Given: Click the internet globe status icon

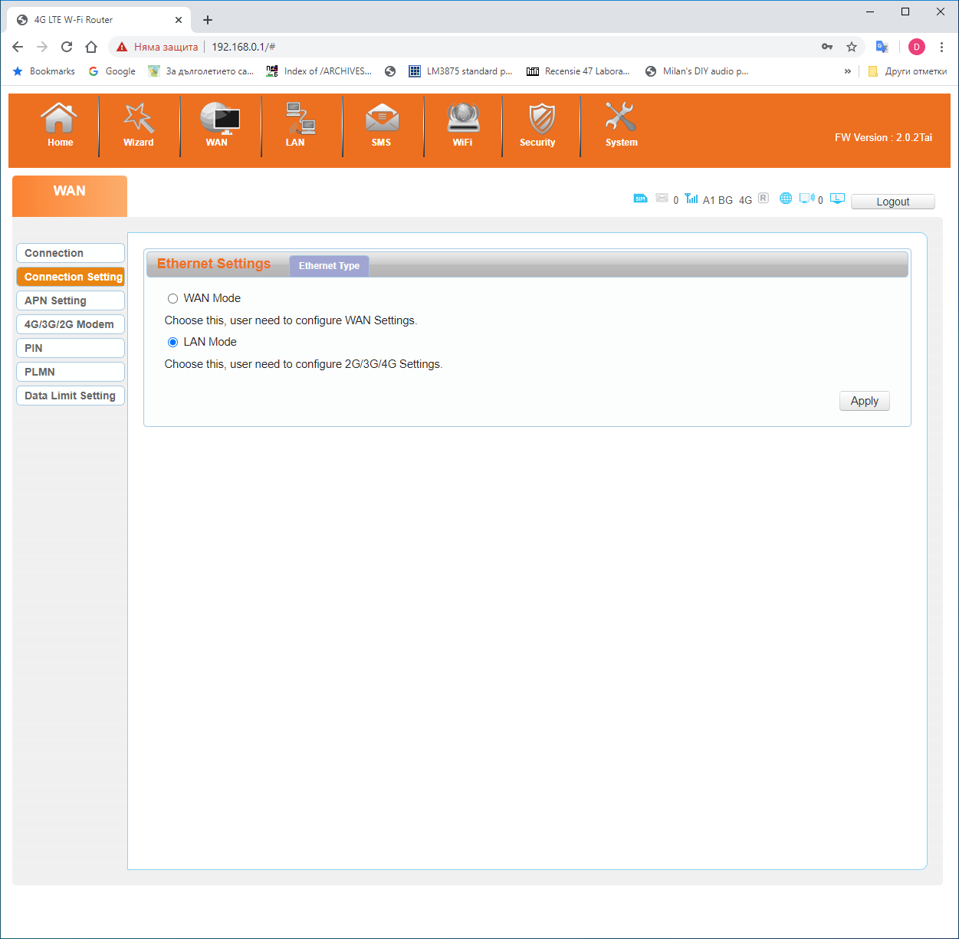Looking at the screenshot, I should click(786, 199).
